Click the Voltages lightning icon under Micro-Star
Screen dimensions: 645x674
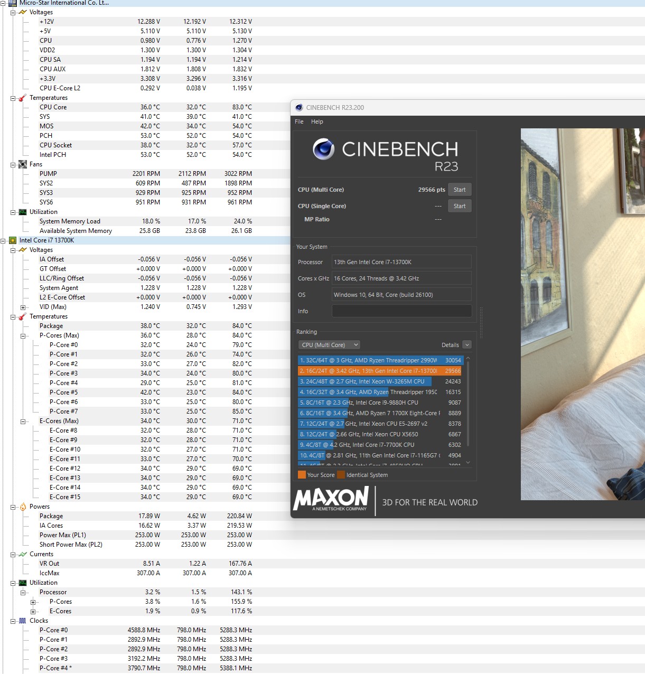click(23, 12)
